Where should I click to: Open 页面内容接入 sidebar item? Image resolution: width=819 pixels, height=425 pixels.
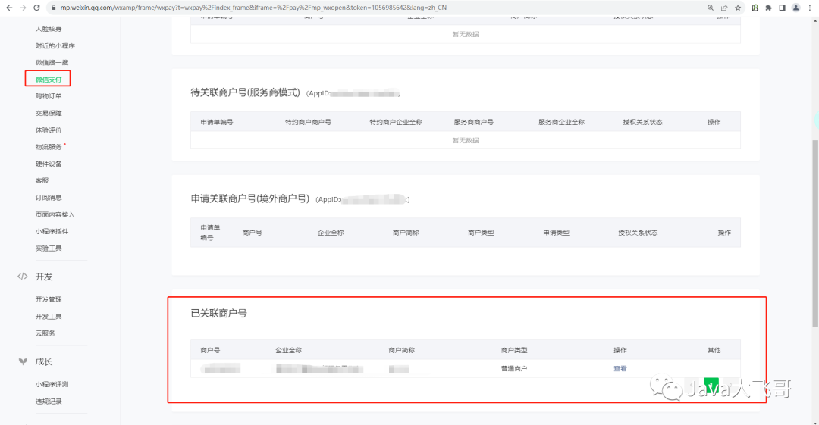click(55, 214)
